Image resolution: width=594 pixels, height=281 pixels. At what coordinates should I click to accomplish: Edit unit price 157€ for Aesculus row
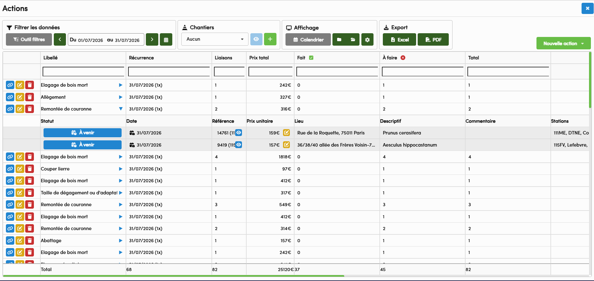point(286,145)
